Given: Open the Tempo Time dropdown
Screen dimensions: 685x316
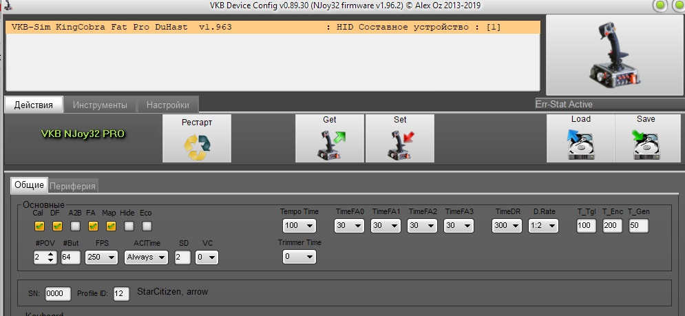Looking at the screenshot, I should click(x=299, y=226).
